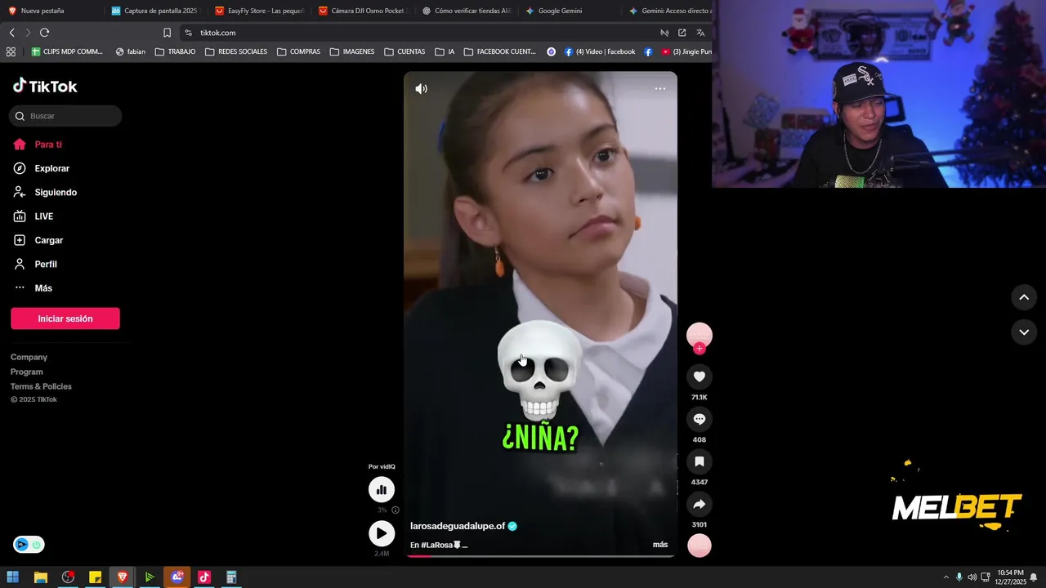Switch to Cámara DJI Osmo Pocket tab

tap(362, 11)
